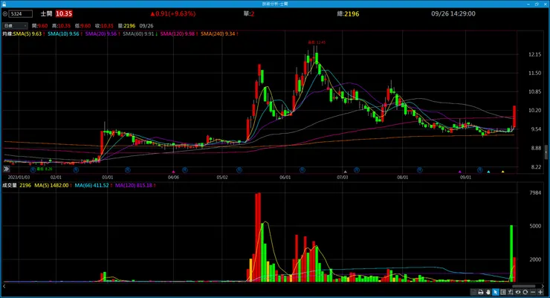This screenshot has height=298, width=550.
Task: Zoom out with the minus icon
Action: pyautogui.click(x=533, y=292)
